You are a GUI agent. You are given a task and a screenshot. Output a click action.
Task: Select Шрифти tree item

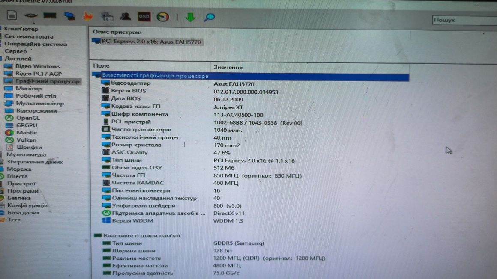[29, 147]
